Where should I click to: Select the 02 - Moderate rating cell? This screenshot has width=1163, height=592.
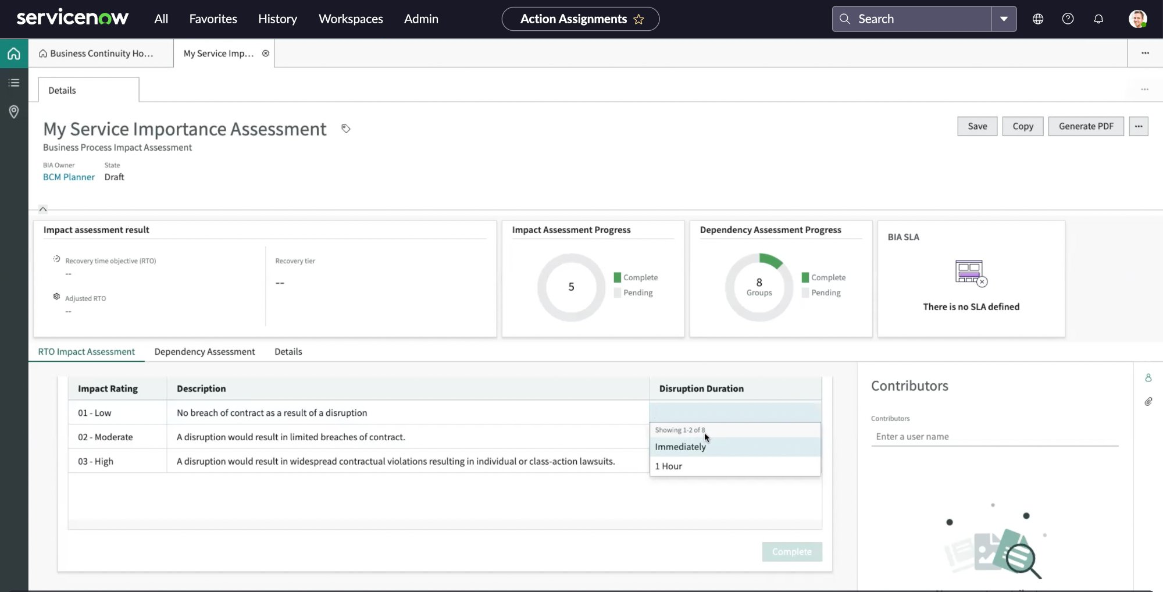[x=117, y=437]
